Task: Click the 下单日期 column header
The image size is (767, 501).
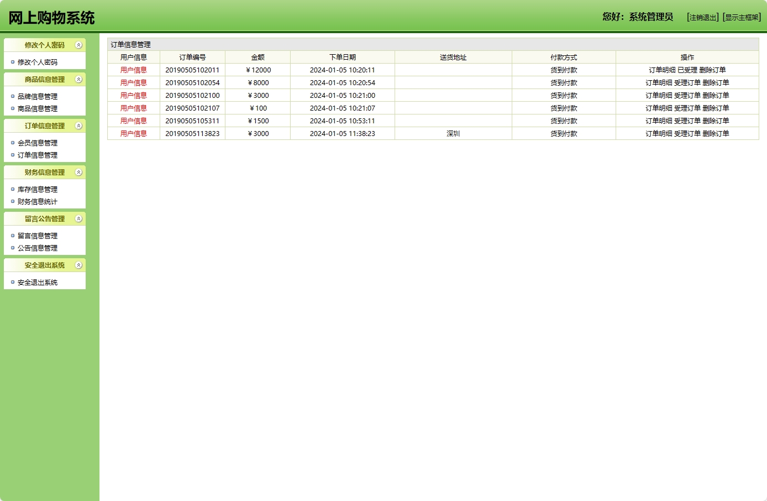Action: coord(343,58)
